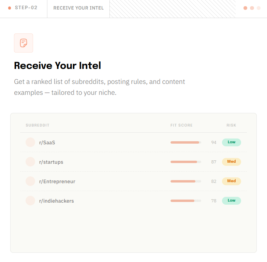267x262 pixels.
Task: Click the darkest dot in top-right trio
Action: [245, 8]
